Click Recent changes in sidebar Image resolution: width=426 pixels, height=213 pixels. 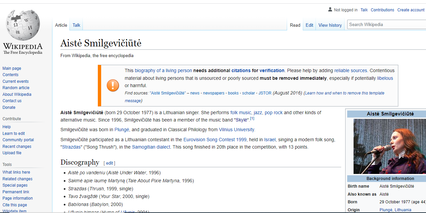17,147
